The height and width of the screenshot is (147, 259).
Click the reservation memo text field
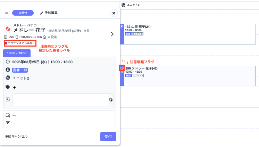(60, 99)
